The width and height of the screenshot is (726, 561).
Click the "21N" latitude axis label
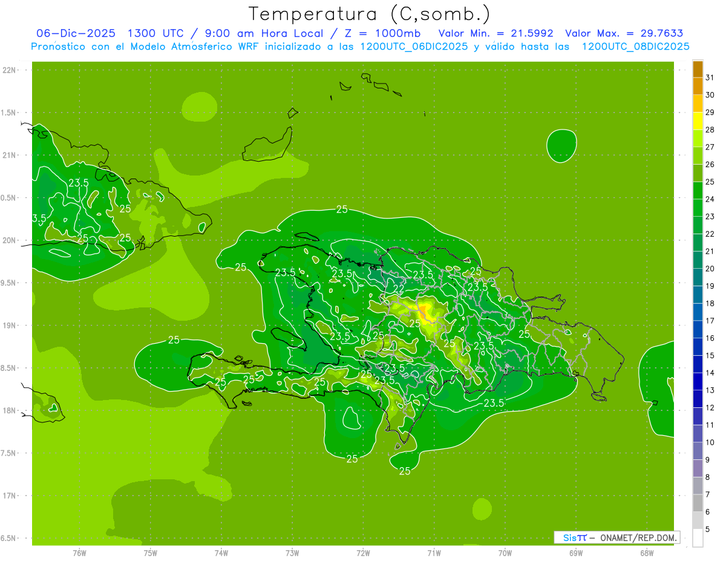click(8, 156)
